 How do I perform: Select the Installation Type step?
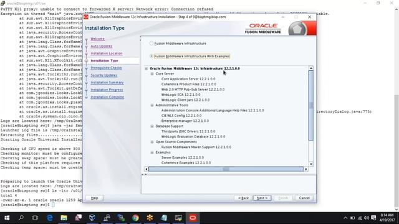104,61
